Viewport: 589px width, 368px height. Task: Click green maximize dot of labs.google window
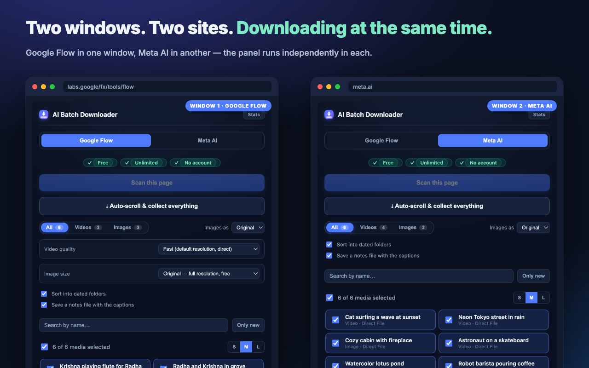coord(52,86)
